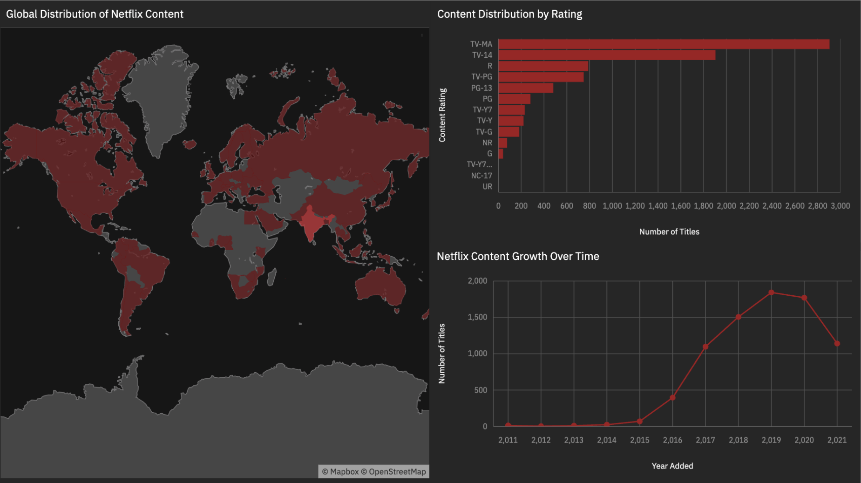Click the 'Netflix Content Growth Over Time' title
Screen dimensions: 861x483
tap(518, 256)
